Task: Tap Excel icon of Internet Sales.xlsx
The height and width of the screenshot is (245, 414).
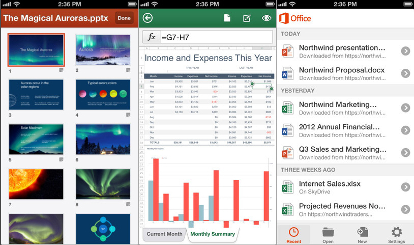Action: click(287, 187)
